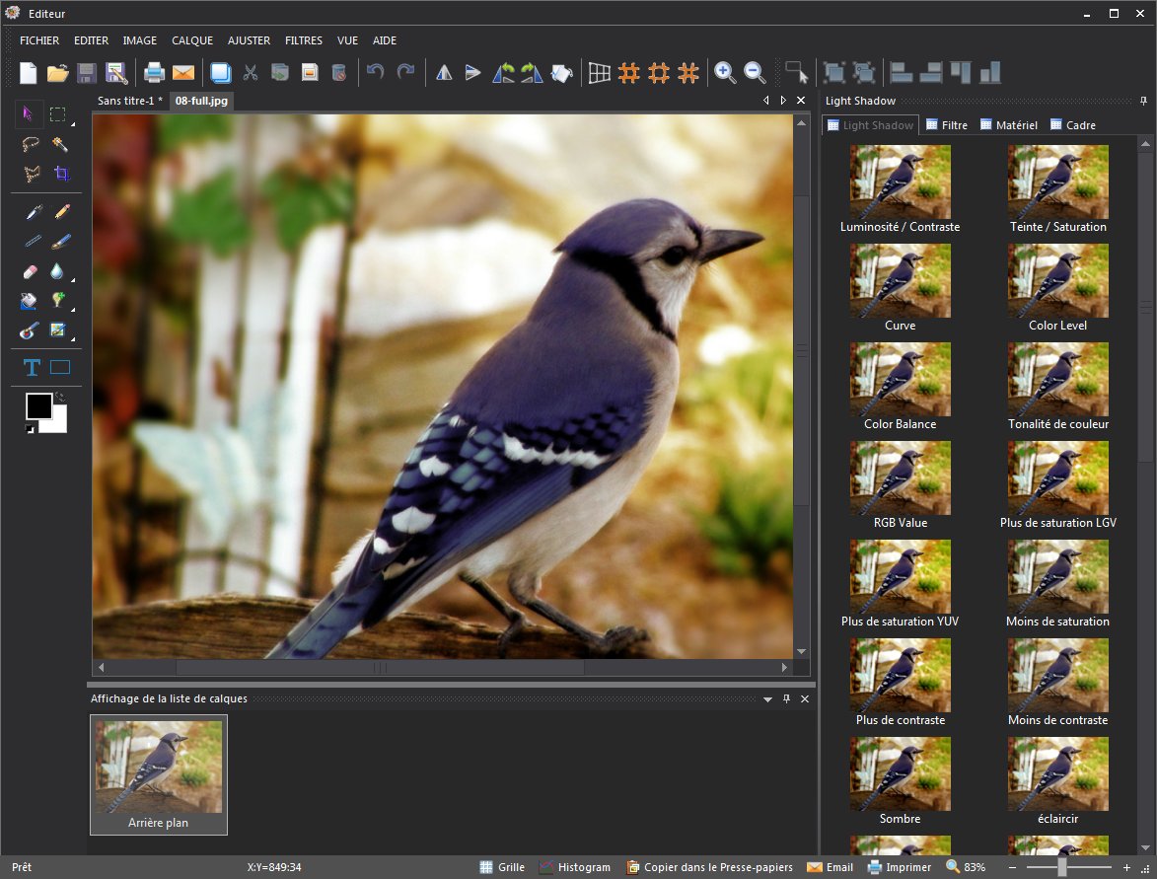This screenshot has height=879, width=1157.
Task: Switch to the Matériel tab
Action: (x=1009, y=124)
